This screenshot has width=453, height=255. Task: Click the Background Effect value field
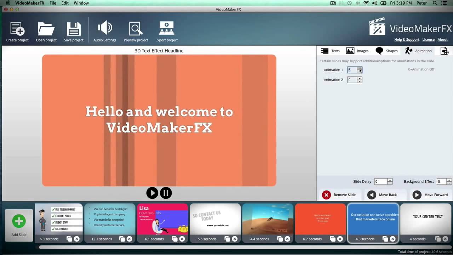coord(442,181)
